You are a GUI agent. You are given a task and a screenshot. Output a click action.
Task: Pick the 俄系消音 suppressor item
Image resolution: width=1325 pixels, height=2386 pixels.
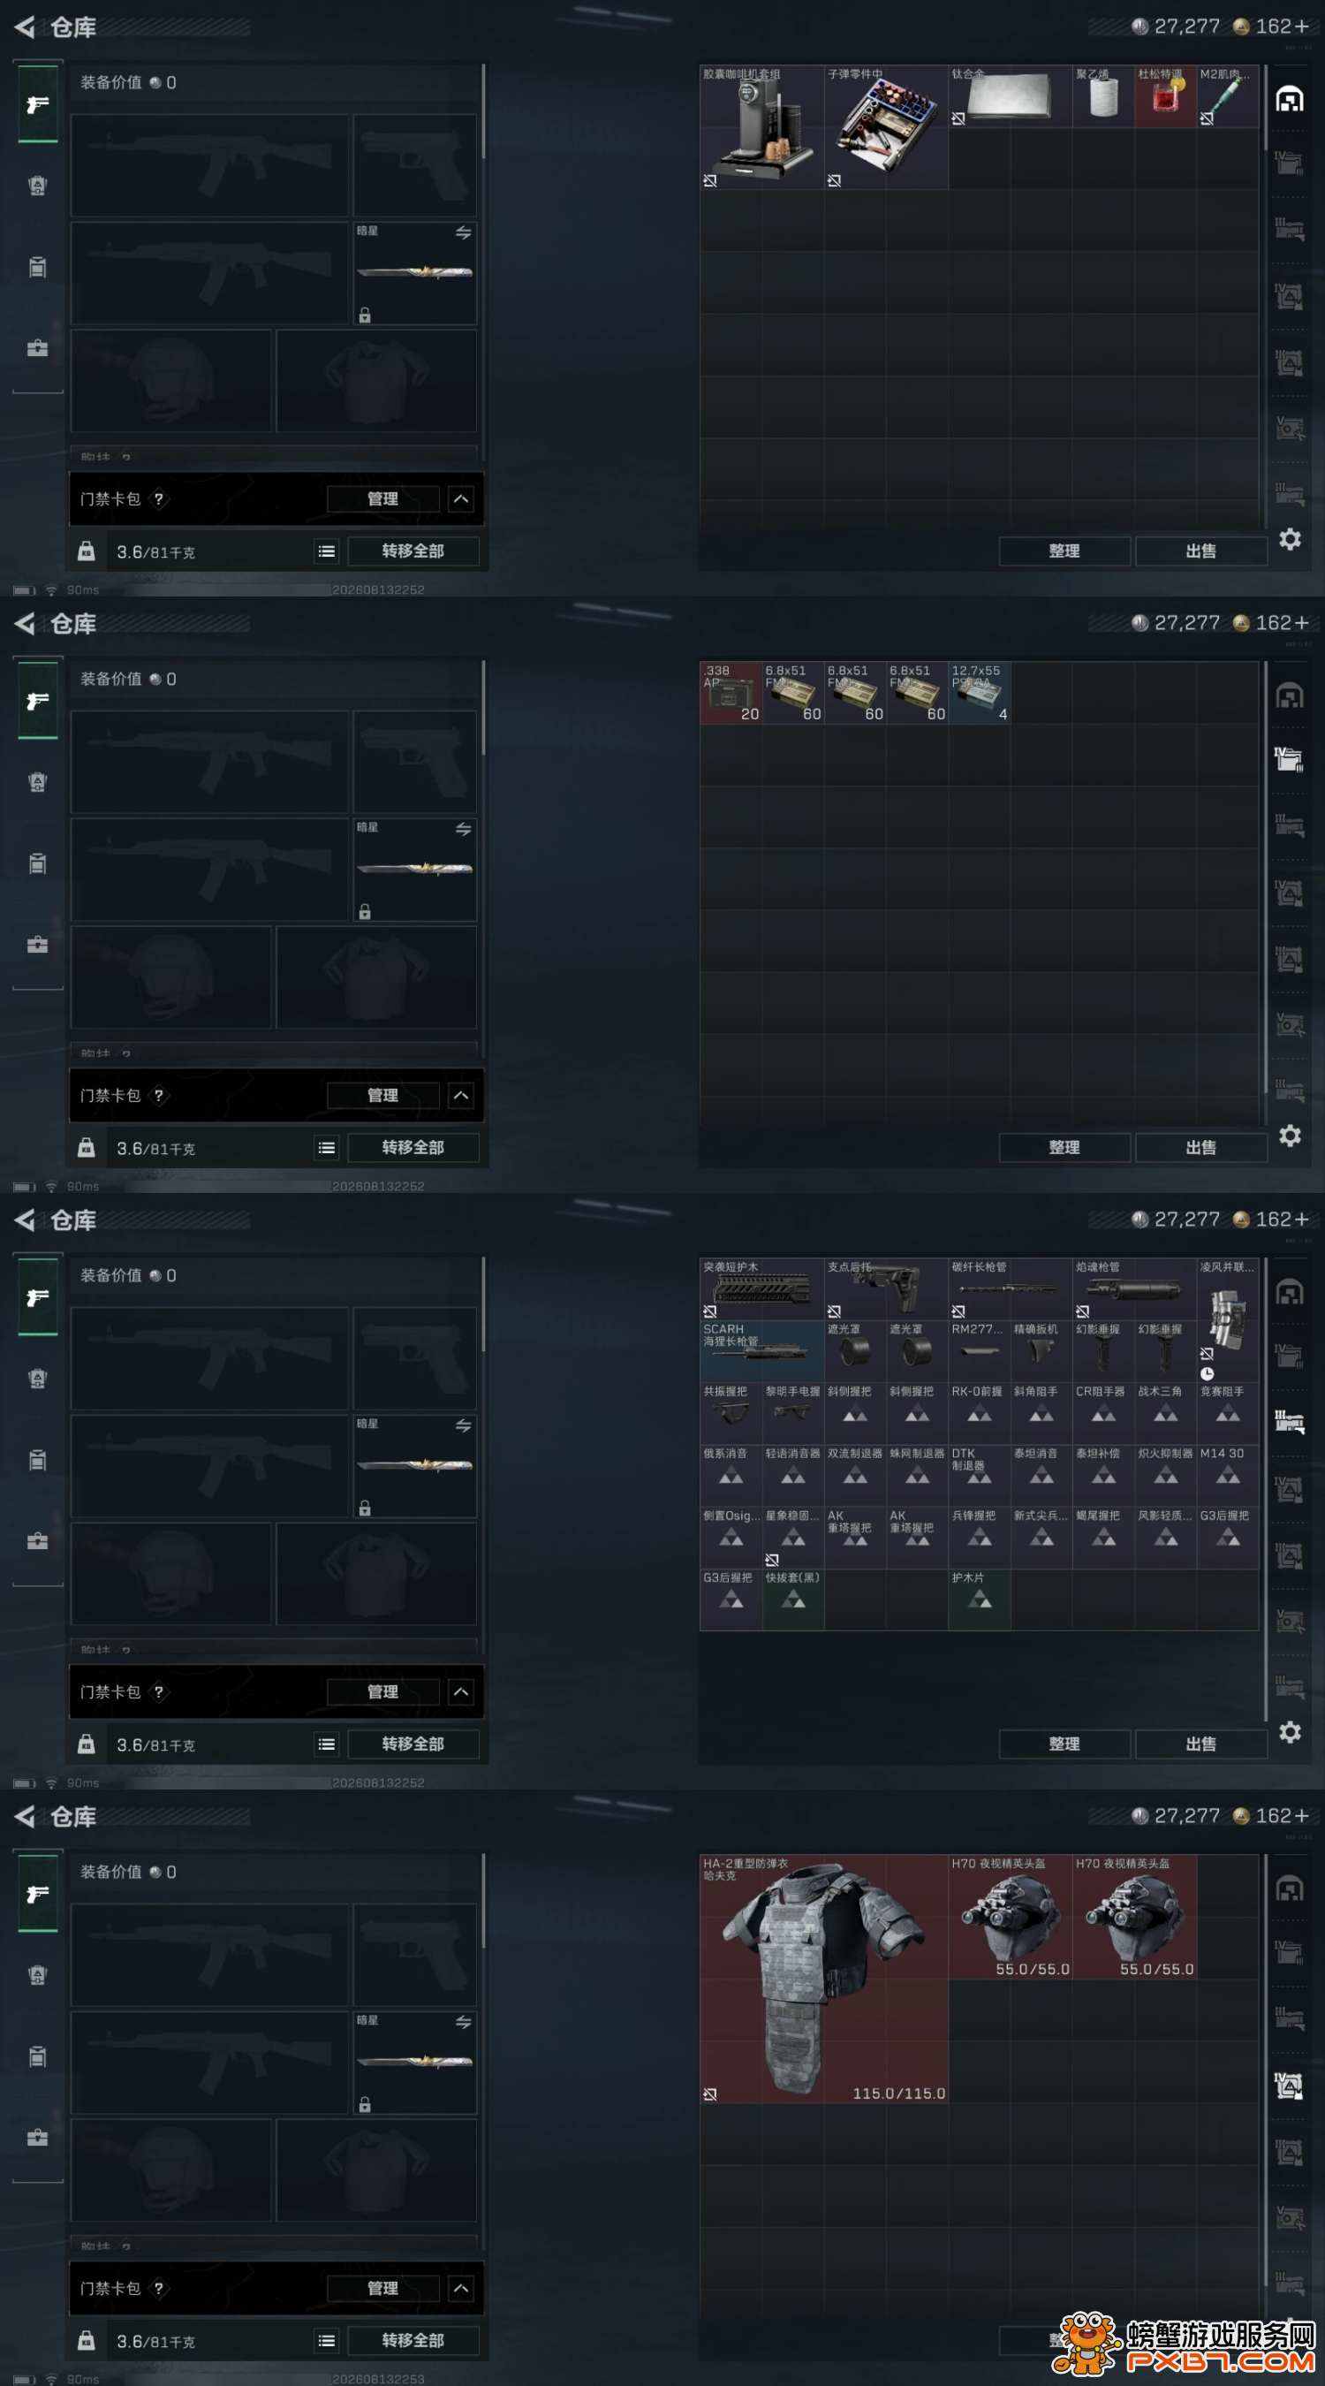pos(731,1476)
